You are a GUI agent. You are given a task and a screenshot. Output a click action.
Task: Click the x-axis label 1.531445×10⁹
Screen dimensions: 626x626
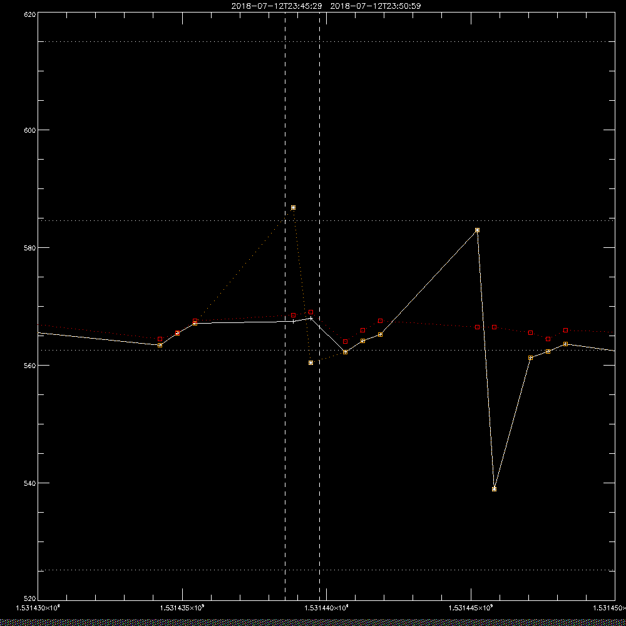pos(471,608)
